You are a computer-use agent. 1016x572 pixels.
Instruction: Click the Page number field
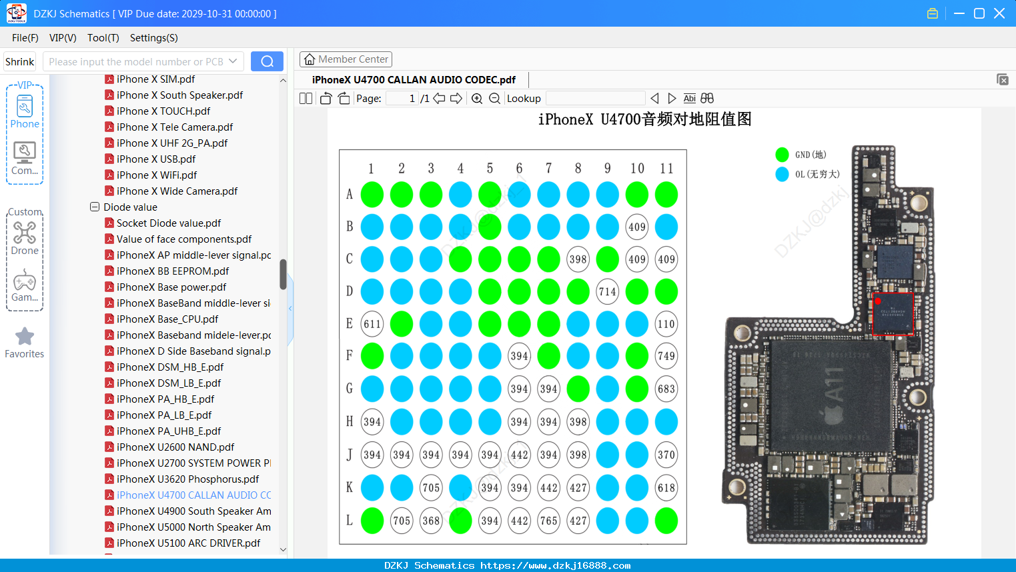tap(402, 99)
